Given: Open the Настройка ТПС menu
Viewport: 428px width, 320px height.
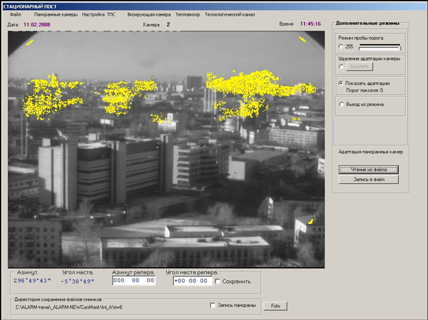Looking at the screenshot, I should (x=99, y=14).
